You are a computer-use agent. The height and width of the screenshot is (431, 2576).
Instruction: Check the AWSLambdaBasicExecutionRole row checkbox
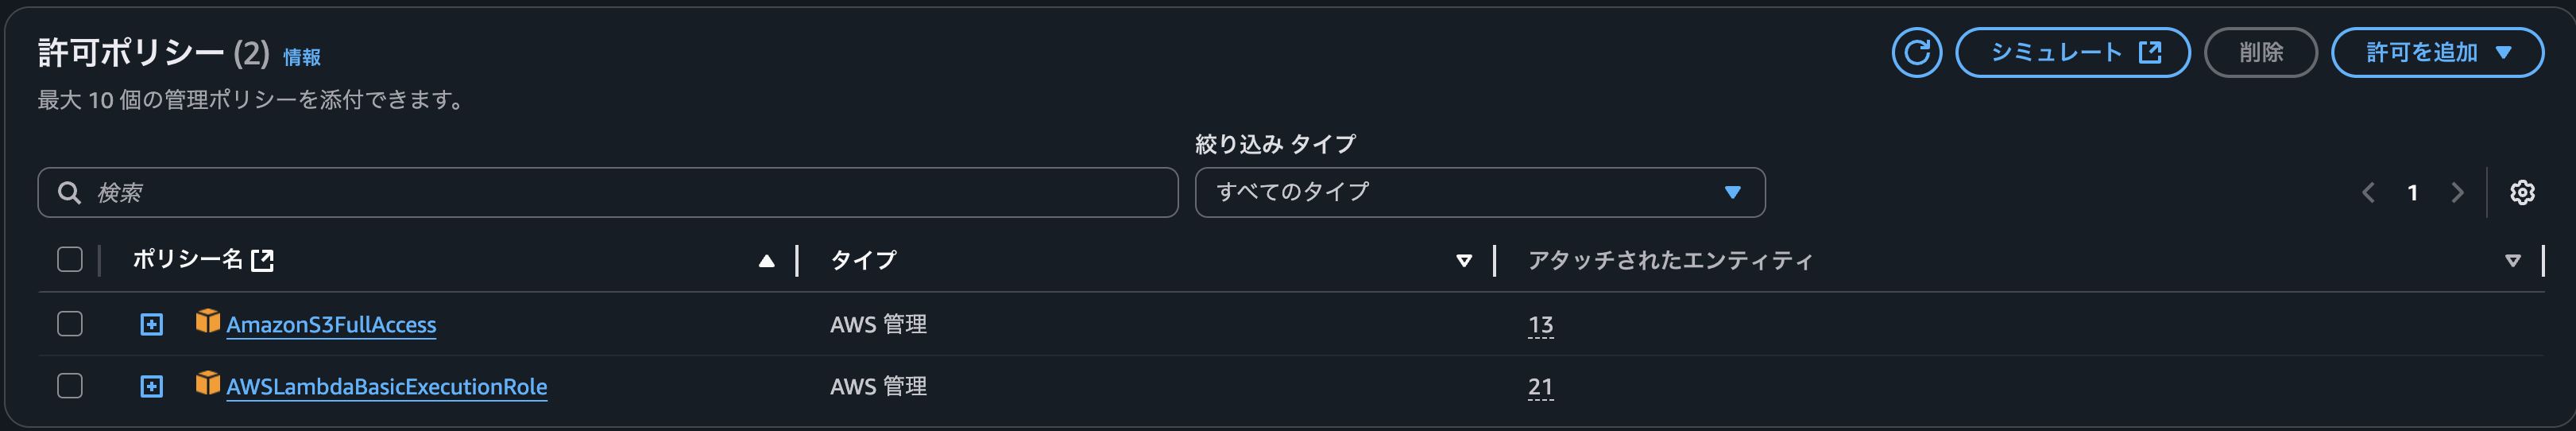pyautogui.click(x=70, y=386)
